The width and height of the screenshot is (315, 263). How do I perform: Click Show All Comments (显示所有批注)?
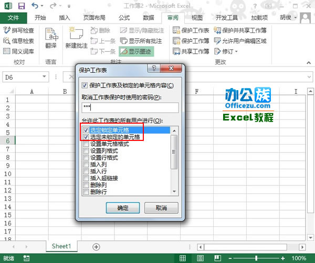point(141,41)
